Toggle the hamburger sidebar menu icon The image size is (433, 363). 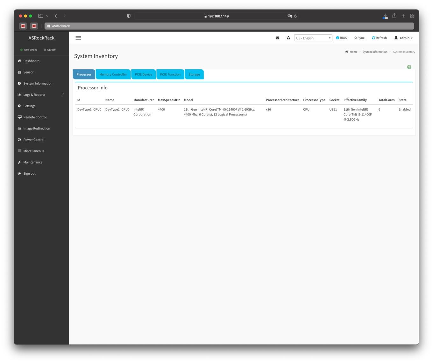click(78, 38)
